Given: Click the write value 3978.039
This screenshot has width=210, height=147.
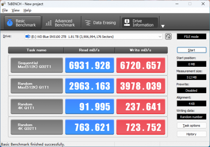Looking at the screenshot, I should pos(141,86).
